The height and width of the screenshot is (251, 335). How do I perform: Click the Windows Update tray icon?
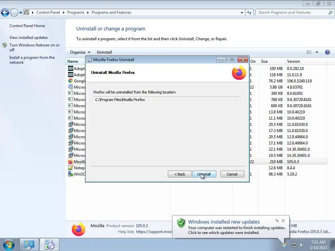tap(284, 245)
